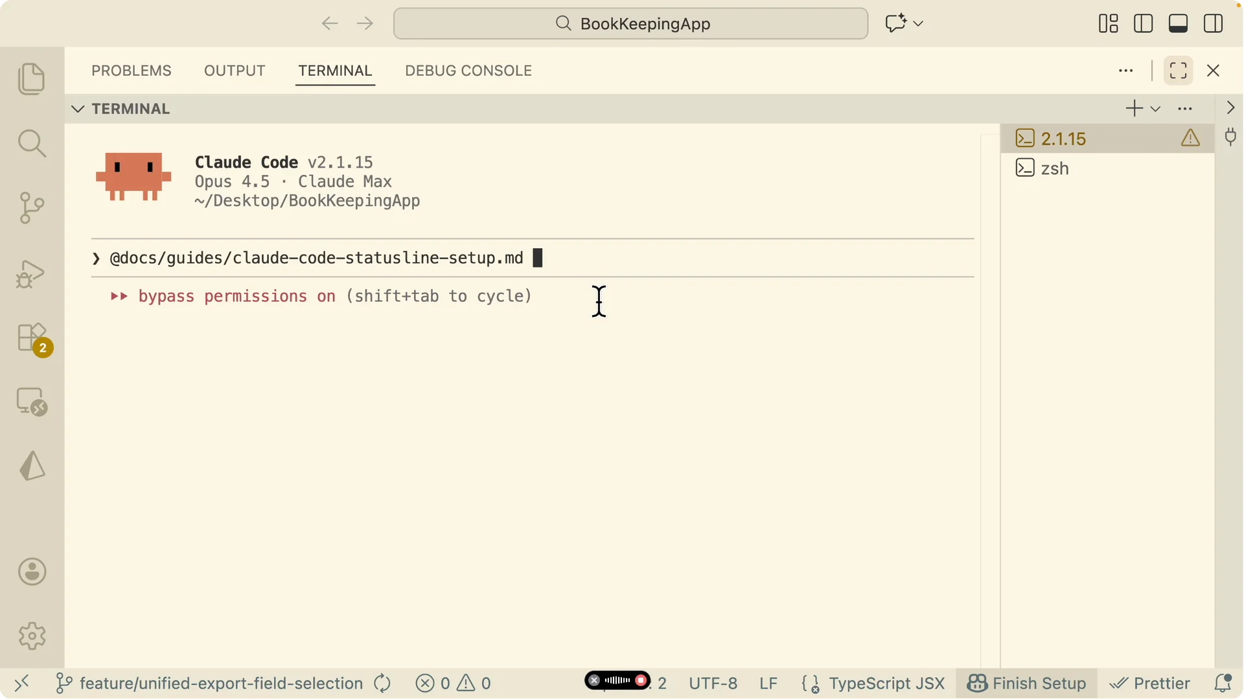Screen dimensions: 1244x699
Task: Open the Run and Debug view
Action: [30, 273]
